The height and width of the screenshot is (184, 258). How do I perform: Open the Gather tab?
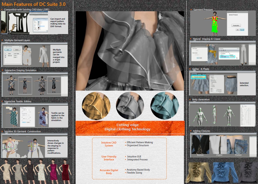(x=194, y=74)
